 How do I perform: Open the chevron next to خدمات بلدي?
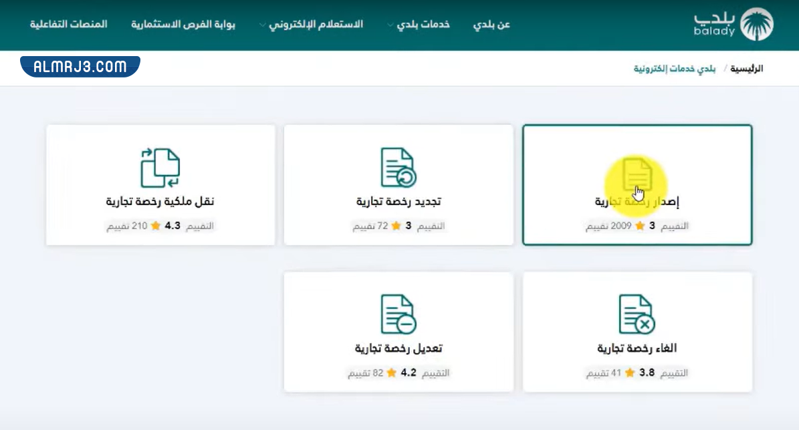point(388,25)
